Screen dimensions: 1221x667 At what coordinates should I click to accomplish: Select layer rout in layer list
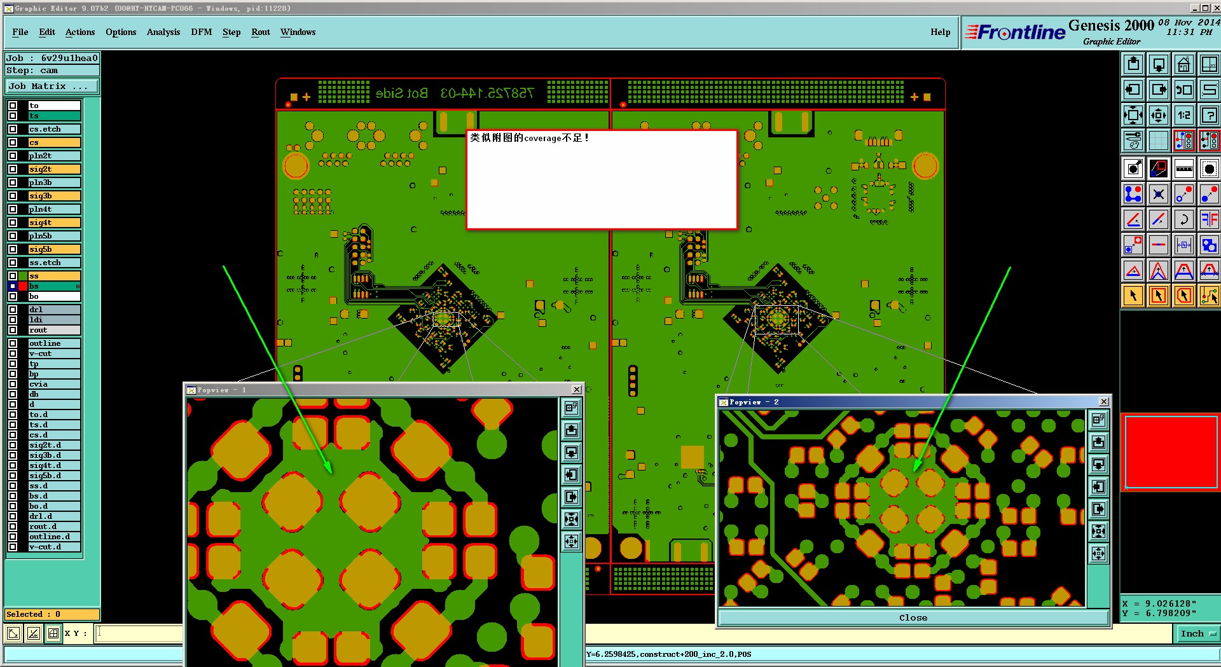[55, 330]
